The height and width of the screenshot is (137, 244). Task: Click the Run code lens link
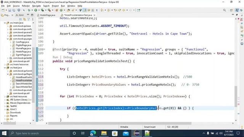pos(55,57)
